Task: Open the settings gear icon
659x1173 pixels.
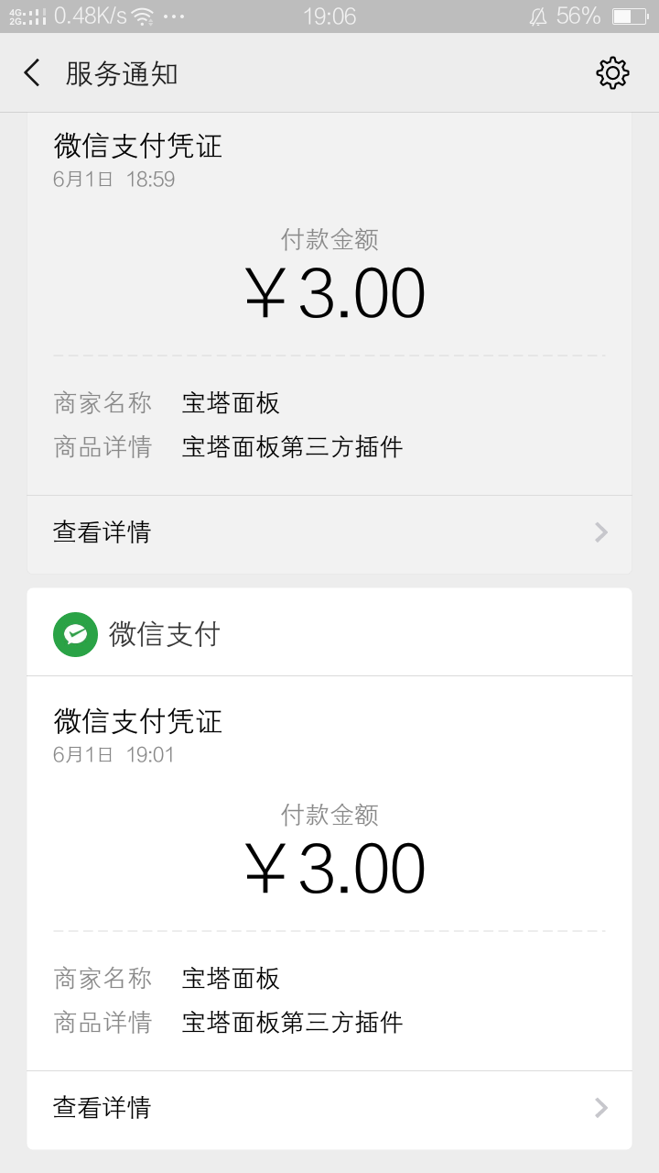Action: [612, 73]
